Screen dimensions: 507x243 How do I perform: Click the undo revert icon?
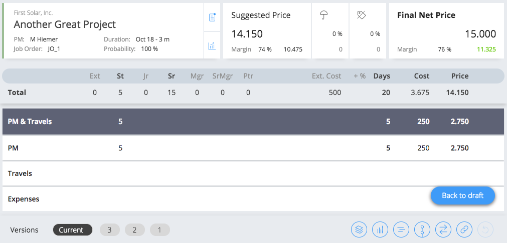485,230
